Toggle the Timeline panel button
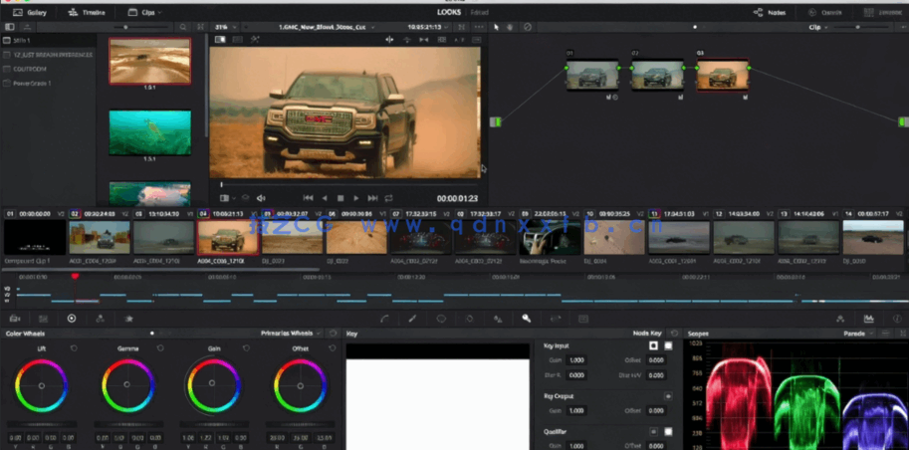The height and width of the screenshot is (450, 909). [x=87, y=12]
